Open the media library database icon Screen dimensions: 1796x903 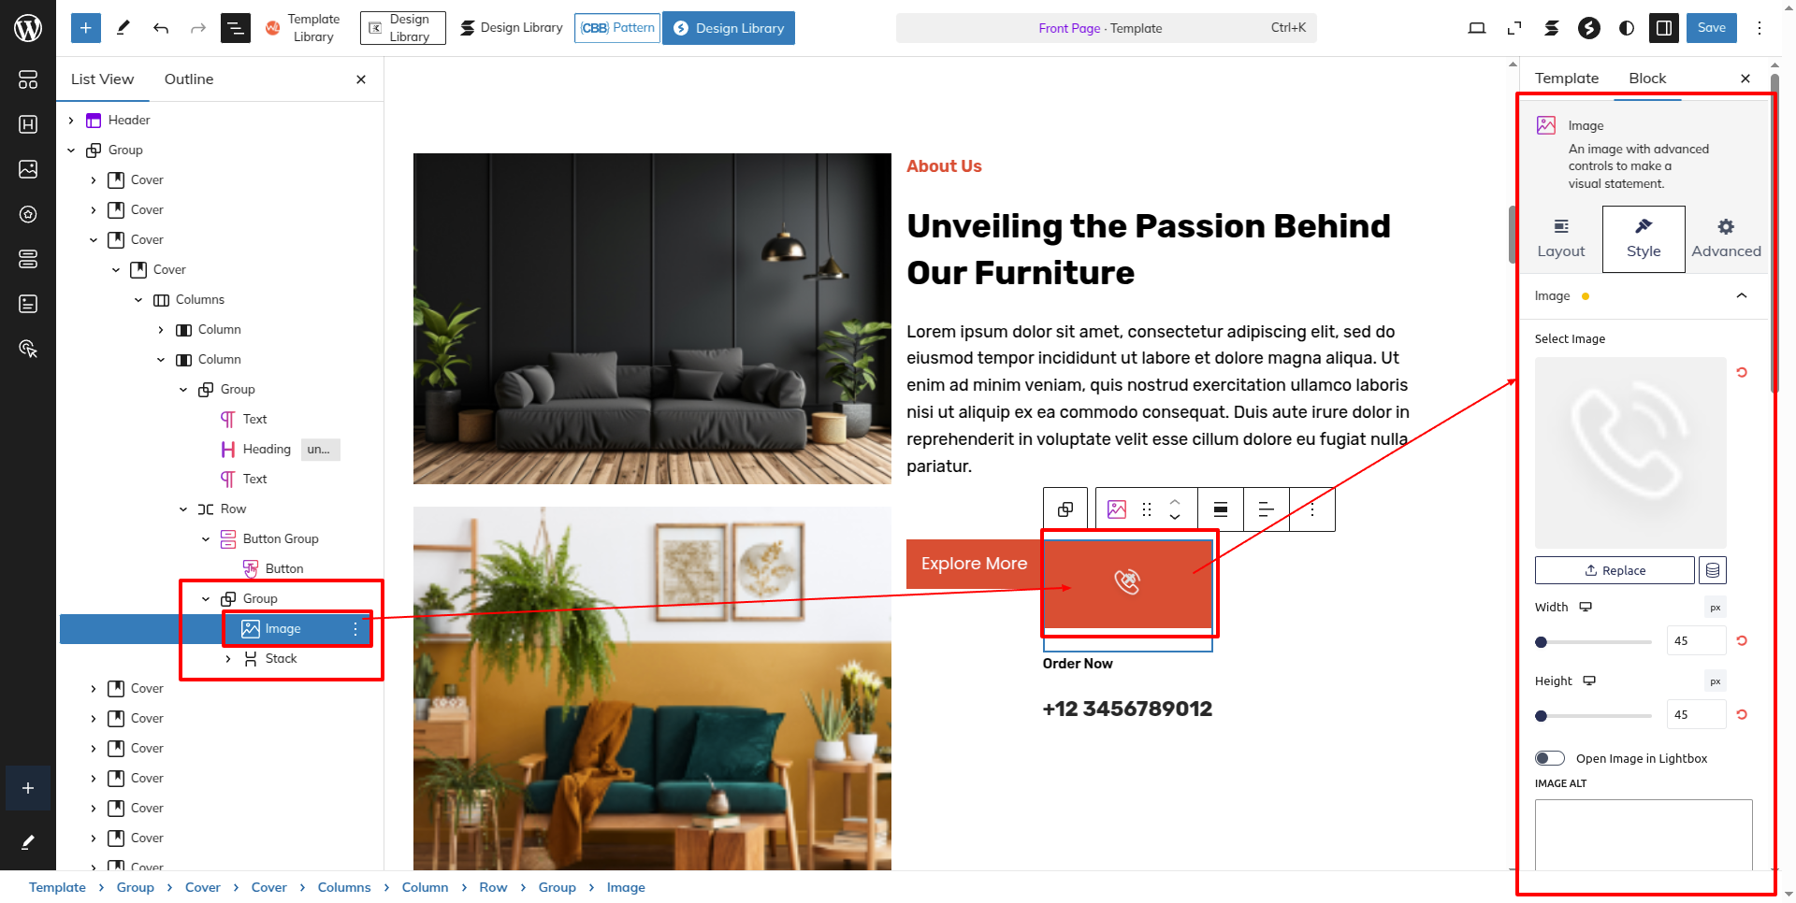click(1713, 570)
